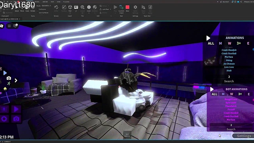
Task: Expand the Part dropdown arrow
Action: [70, 13]
